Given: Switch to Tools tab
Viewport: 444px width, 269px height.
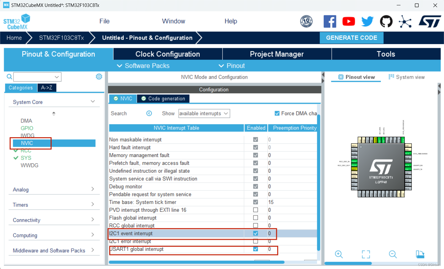Looking at the screenshot, I should tap(386, 54).
